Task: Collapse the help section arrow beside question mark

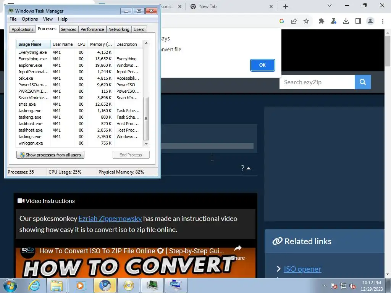Action: tap(249, 168)
